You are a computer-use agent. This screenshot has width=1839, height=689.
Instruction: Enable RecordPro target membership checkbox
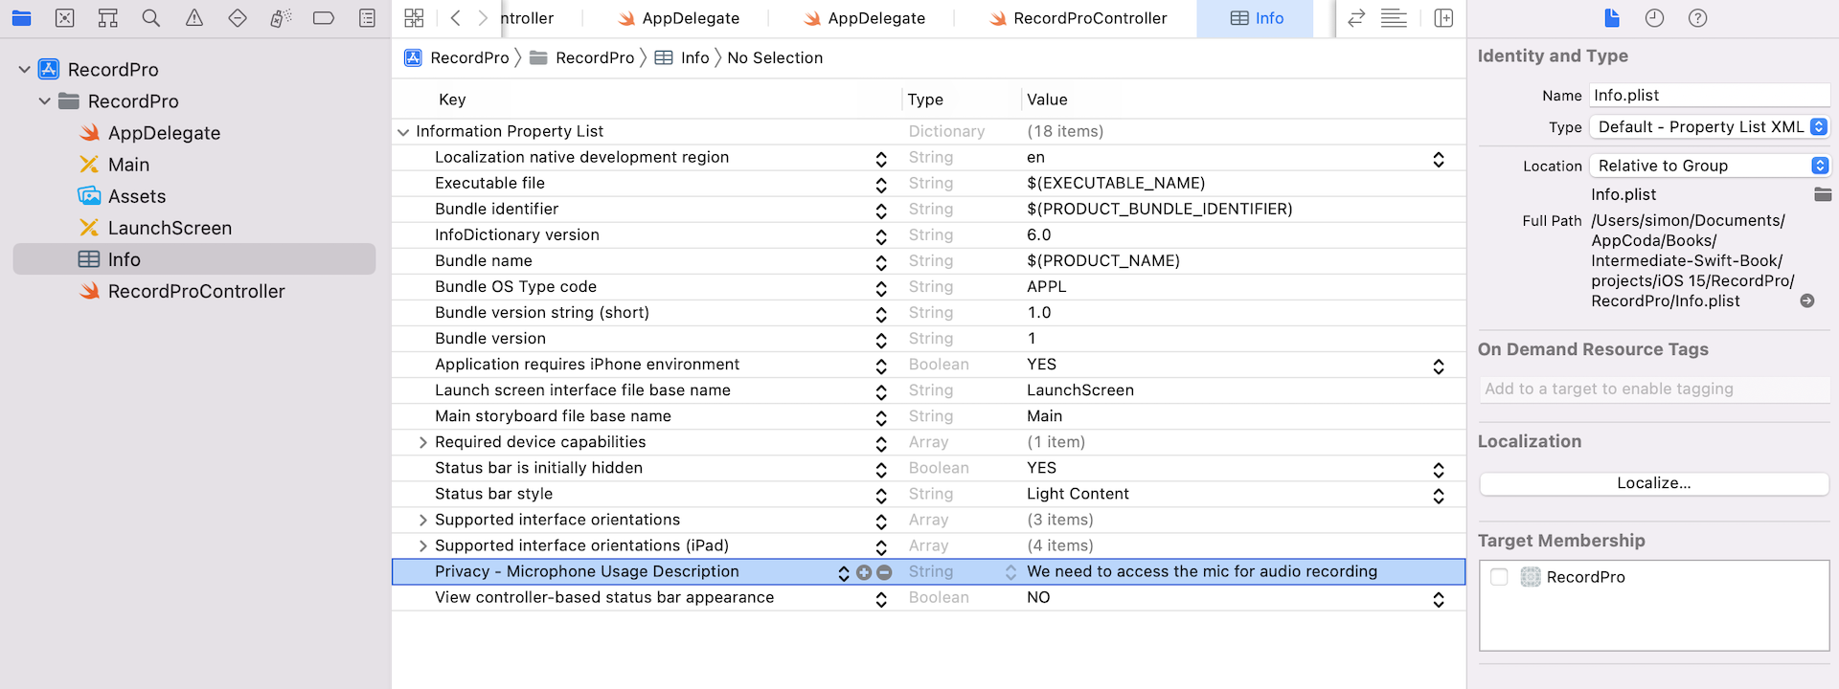pos(1499,577)
